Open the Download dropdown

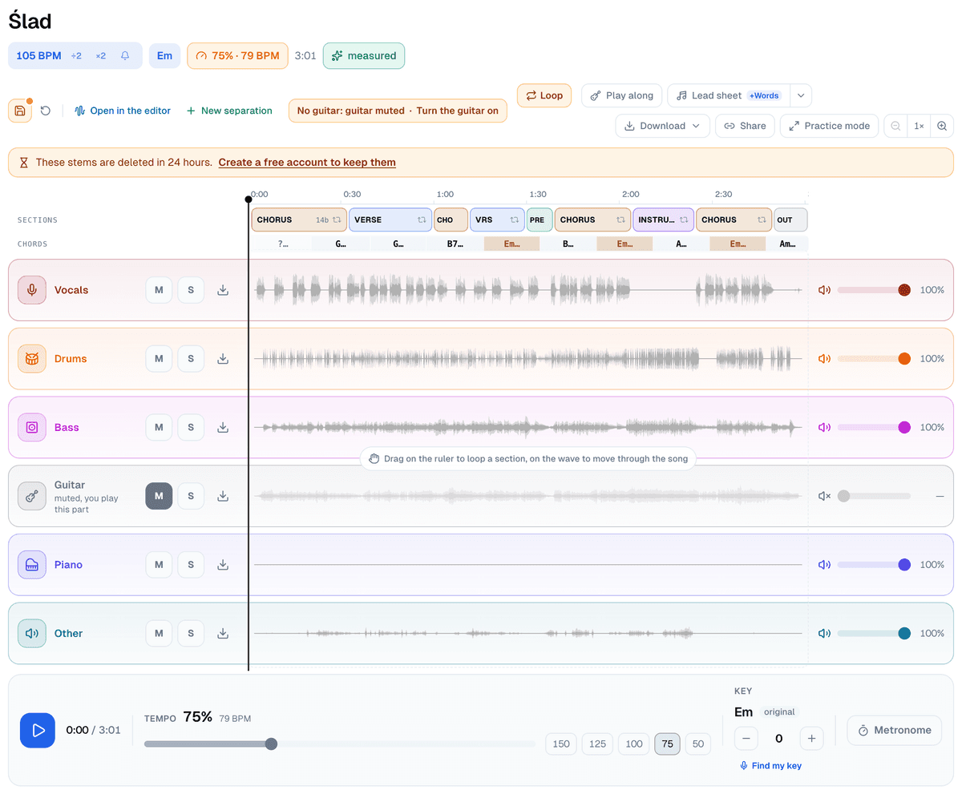[662, 126]
